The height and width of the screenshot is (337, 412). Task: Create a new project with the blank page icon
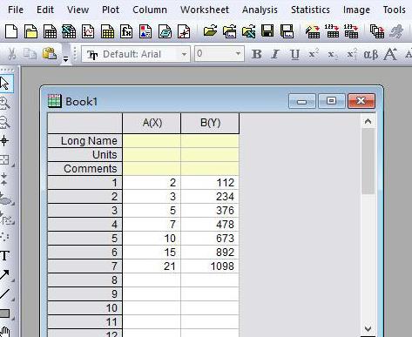click(11, 31)
